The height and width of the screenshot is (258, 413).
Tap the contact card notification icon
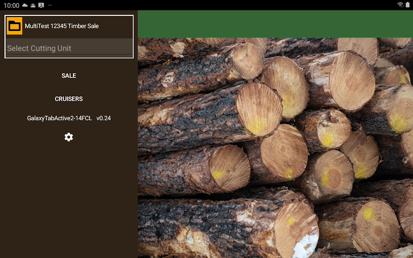coord(41,5)
